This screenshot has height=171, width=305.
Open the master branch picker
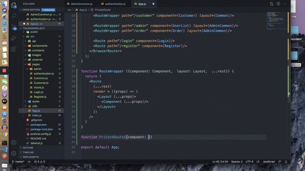point(18,161)
